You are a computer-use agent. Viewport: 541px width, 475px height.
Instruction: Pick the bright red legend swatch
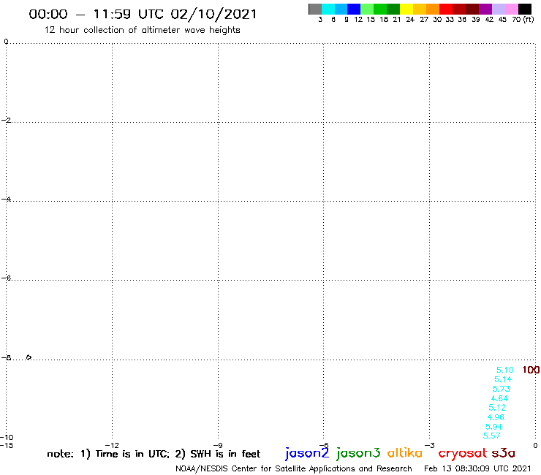tap(446, 9)
